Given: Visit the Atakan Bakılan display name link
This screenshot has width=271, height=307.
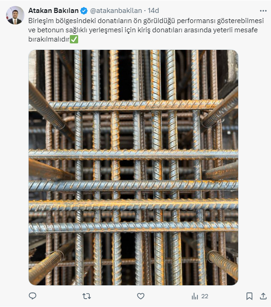Looking at the screenshot, I should tap(53, 11).
